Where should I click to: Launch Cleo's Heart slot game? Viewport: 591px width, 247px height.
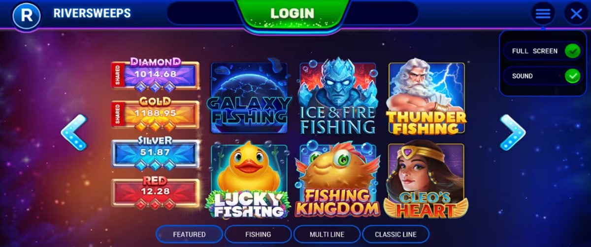pyautogui.click(x=427, y=180)
